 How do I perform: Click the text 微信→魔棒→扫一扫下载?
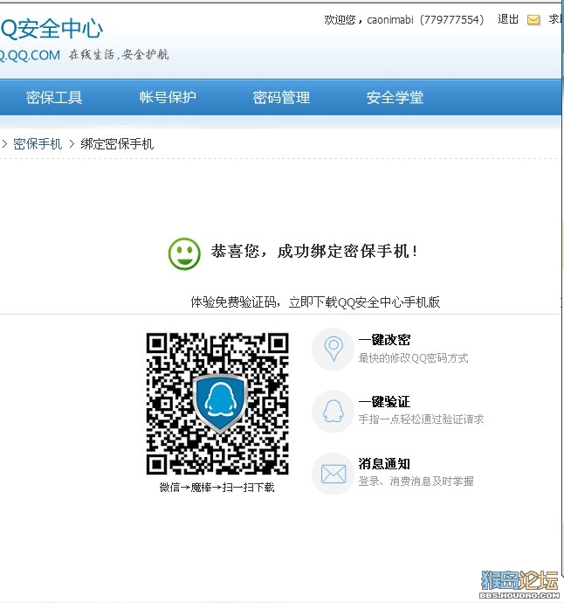217,488
